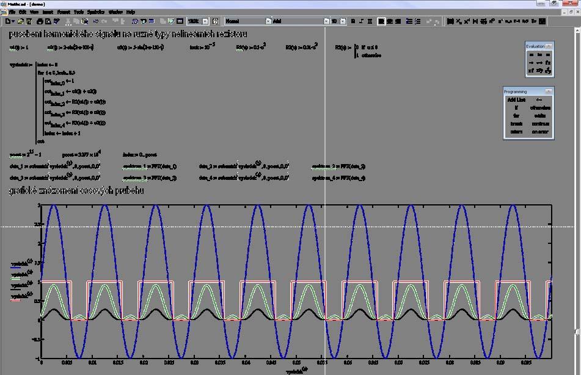The image size is (581, 375).
Task: Open the File menu
Action: [x=12, y=12]
